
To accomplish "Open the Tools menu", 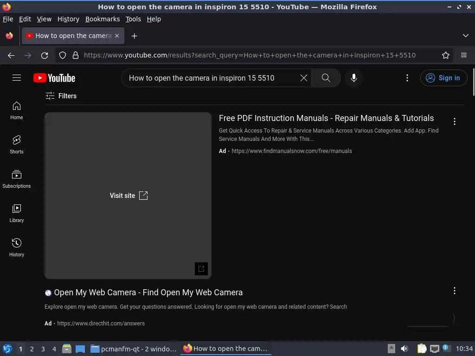I will coord(133,19).
